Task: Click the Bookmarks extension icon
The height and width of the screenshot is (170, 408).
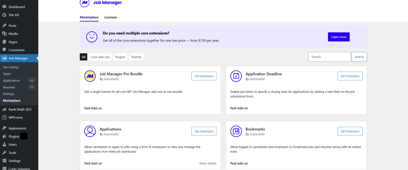Action: 236,131
